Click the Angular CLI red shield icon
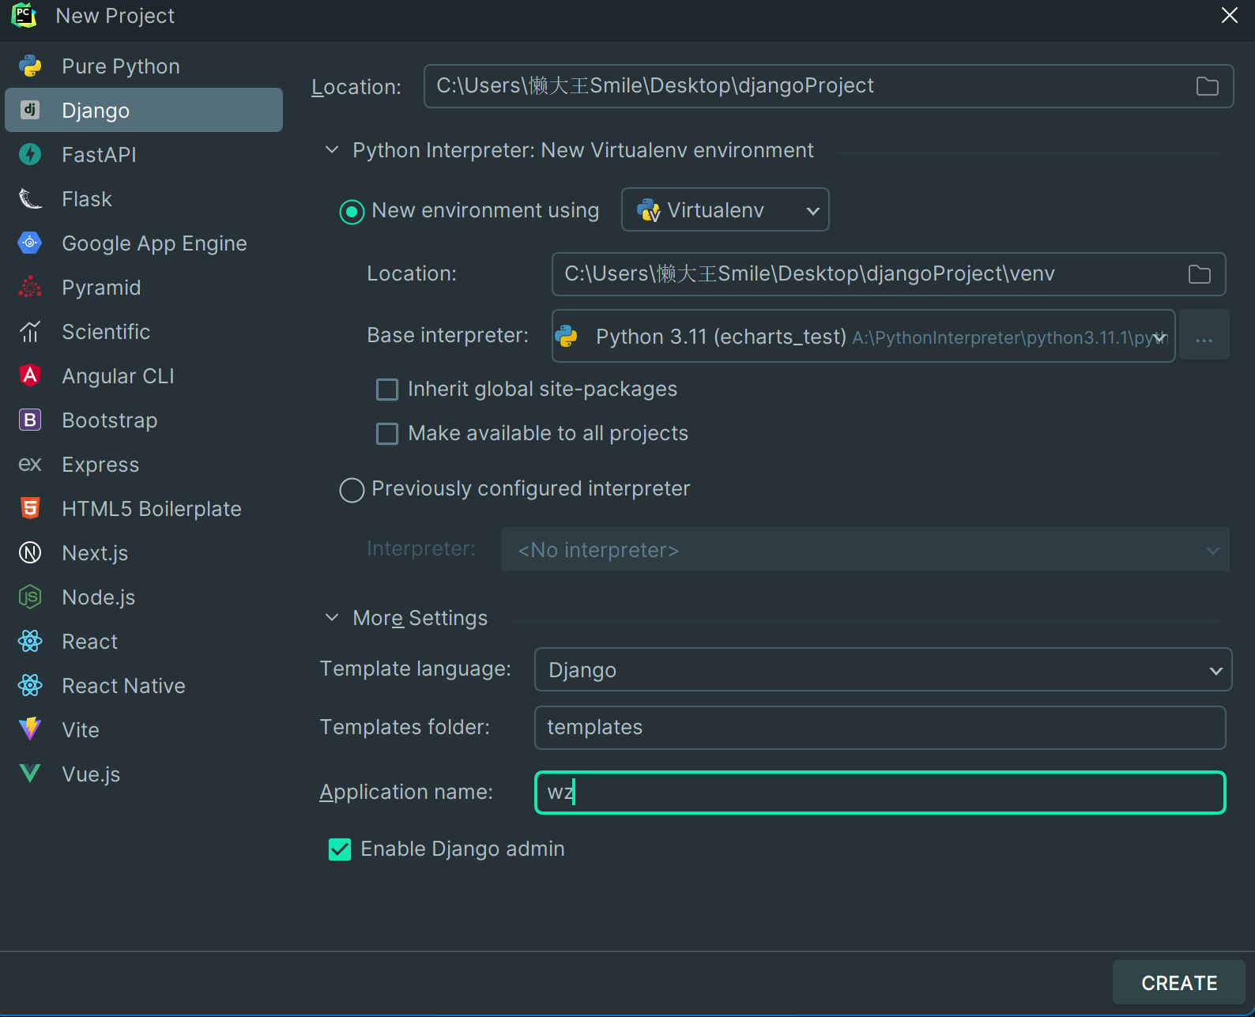This screenshot has width=1255, height=1017. [30, 375]
